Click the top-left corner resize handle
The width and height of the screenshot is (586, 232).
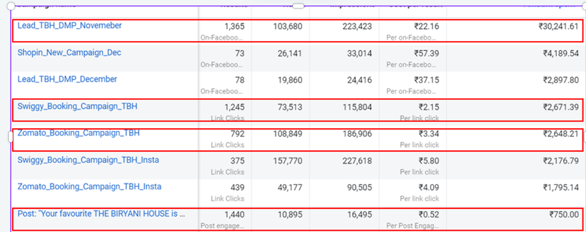click(x=11, y=6)
